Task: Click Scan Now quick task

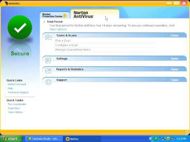Action: coord(14,108)
